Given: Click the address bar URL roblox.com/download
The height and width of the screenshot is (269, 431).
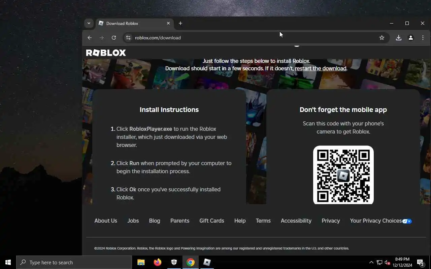Looking at the screenshot, I should [x=158, y=38].
